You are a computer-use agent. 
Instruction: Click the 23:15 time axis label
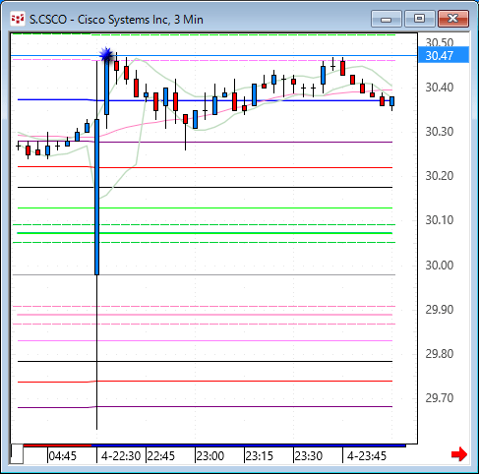tap(260, 455)
